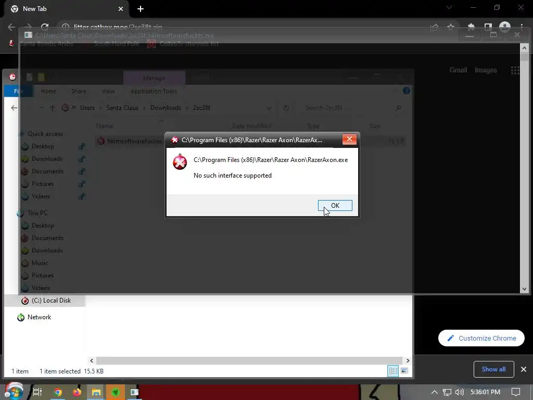The image size is (533, 400).
Task: Share this page using the share icon
Action: pyautogui.click(x=434, y=27)
